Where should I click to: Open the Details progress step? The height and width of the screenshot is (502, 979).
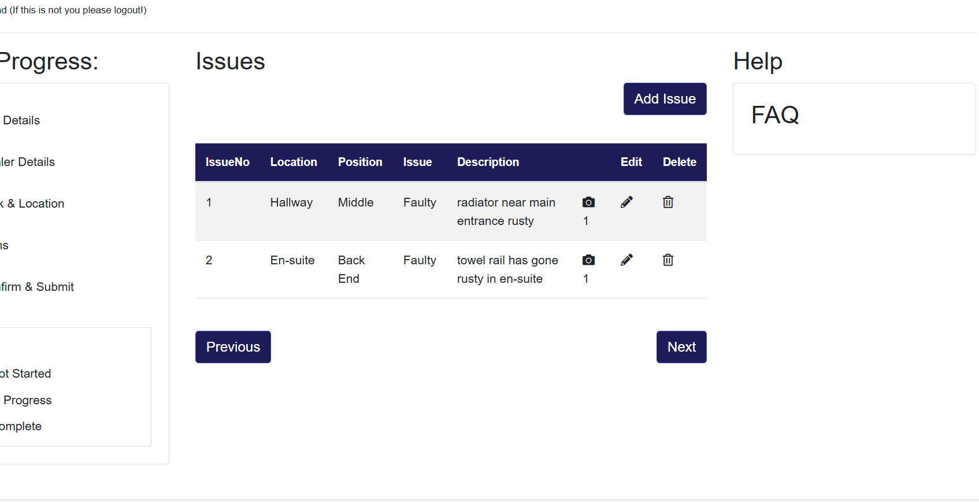tap(21, 120)
